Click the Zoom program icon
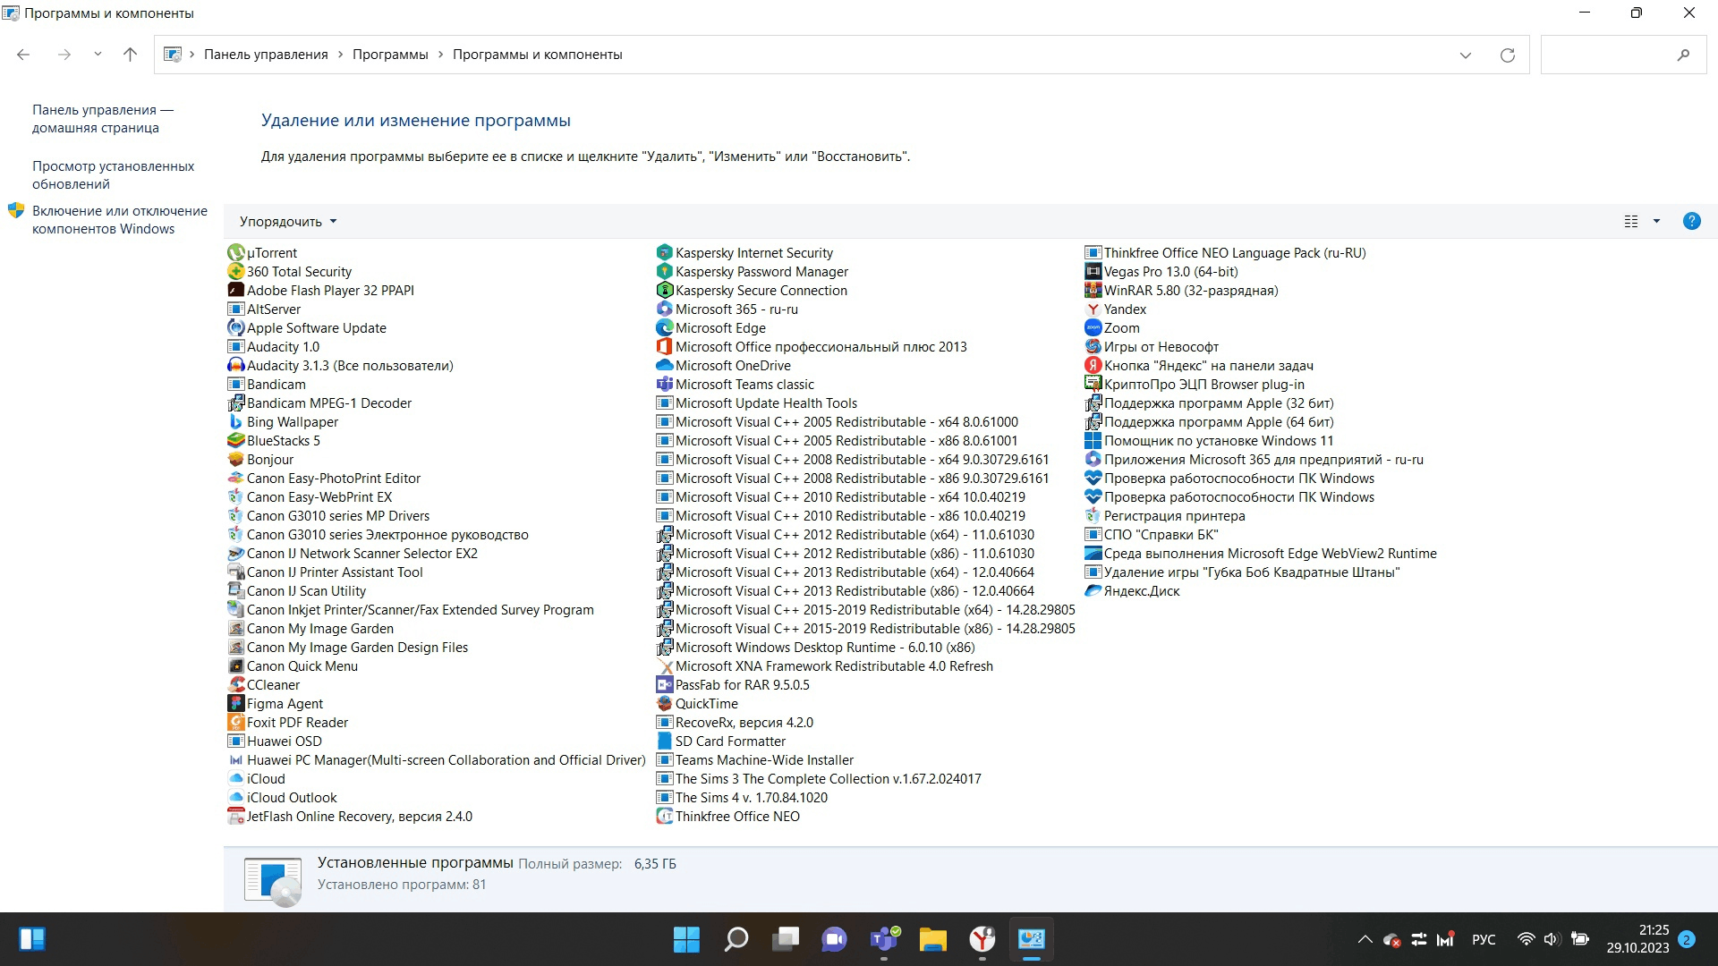1718x966 pixels. pos(1093,328)
